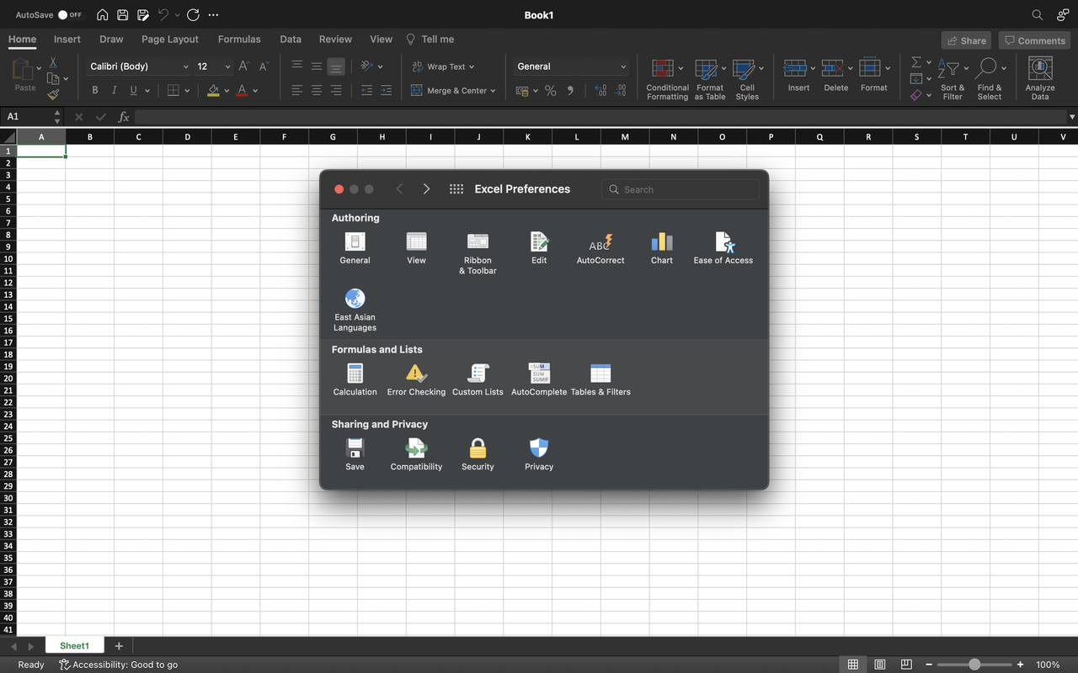Switch to the Data tab

(291, 39)
